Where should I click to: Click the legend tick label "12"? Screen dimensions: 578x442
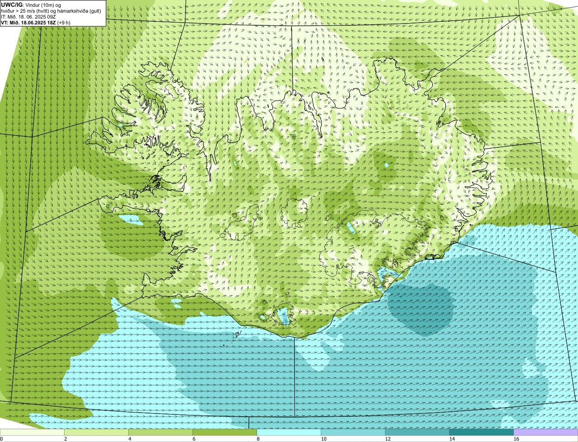[x=387, y=439]
